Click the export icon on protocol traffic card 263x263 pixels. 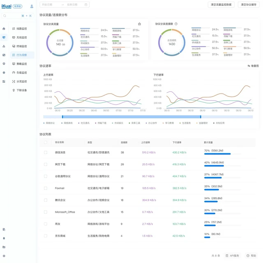pyautogui.click(x=139, y=24)
